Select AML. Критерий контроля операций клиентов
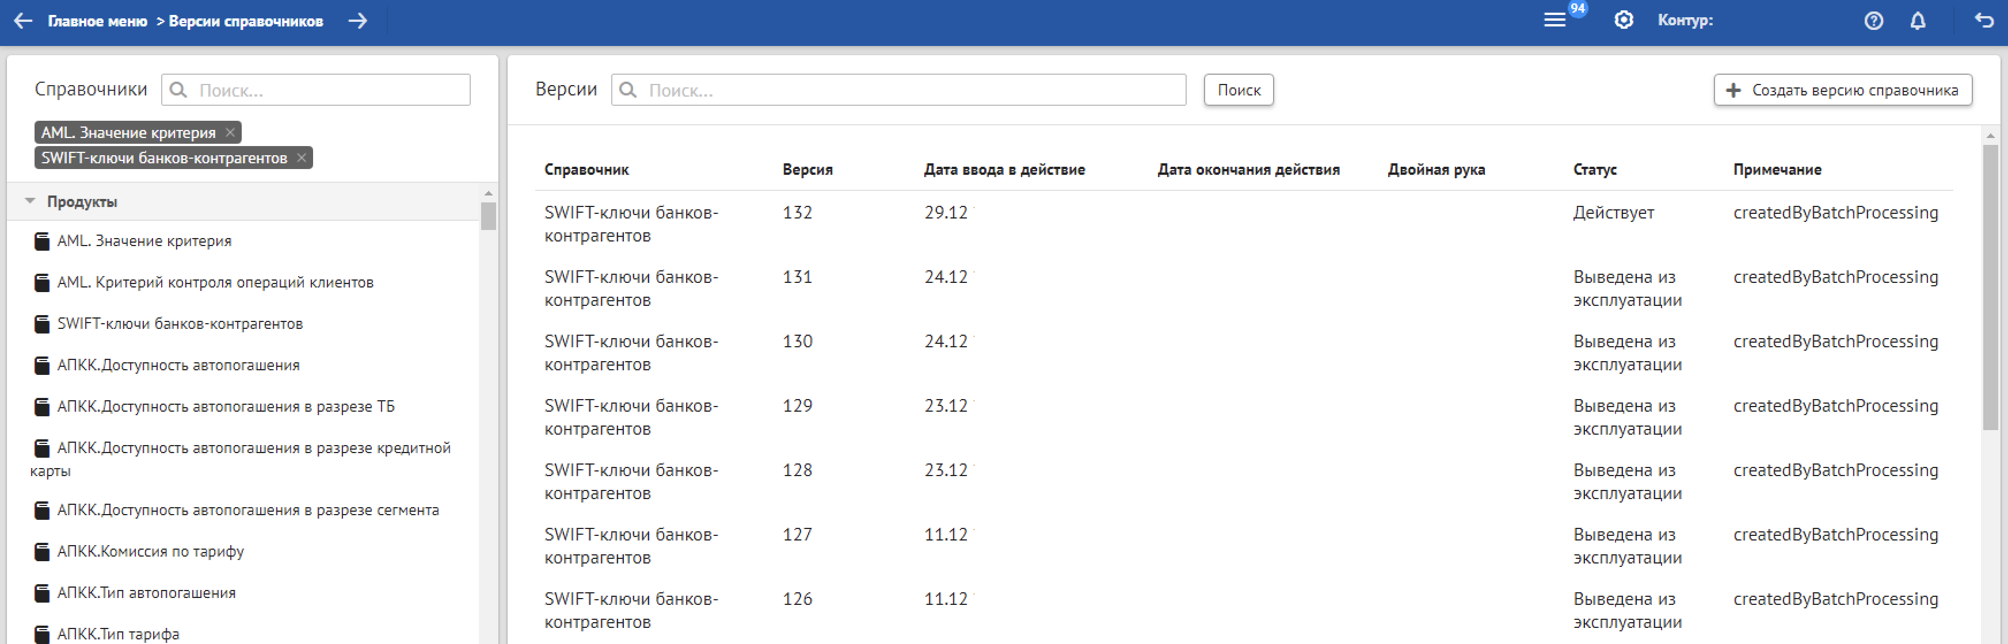 (214, 282)
